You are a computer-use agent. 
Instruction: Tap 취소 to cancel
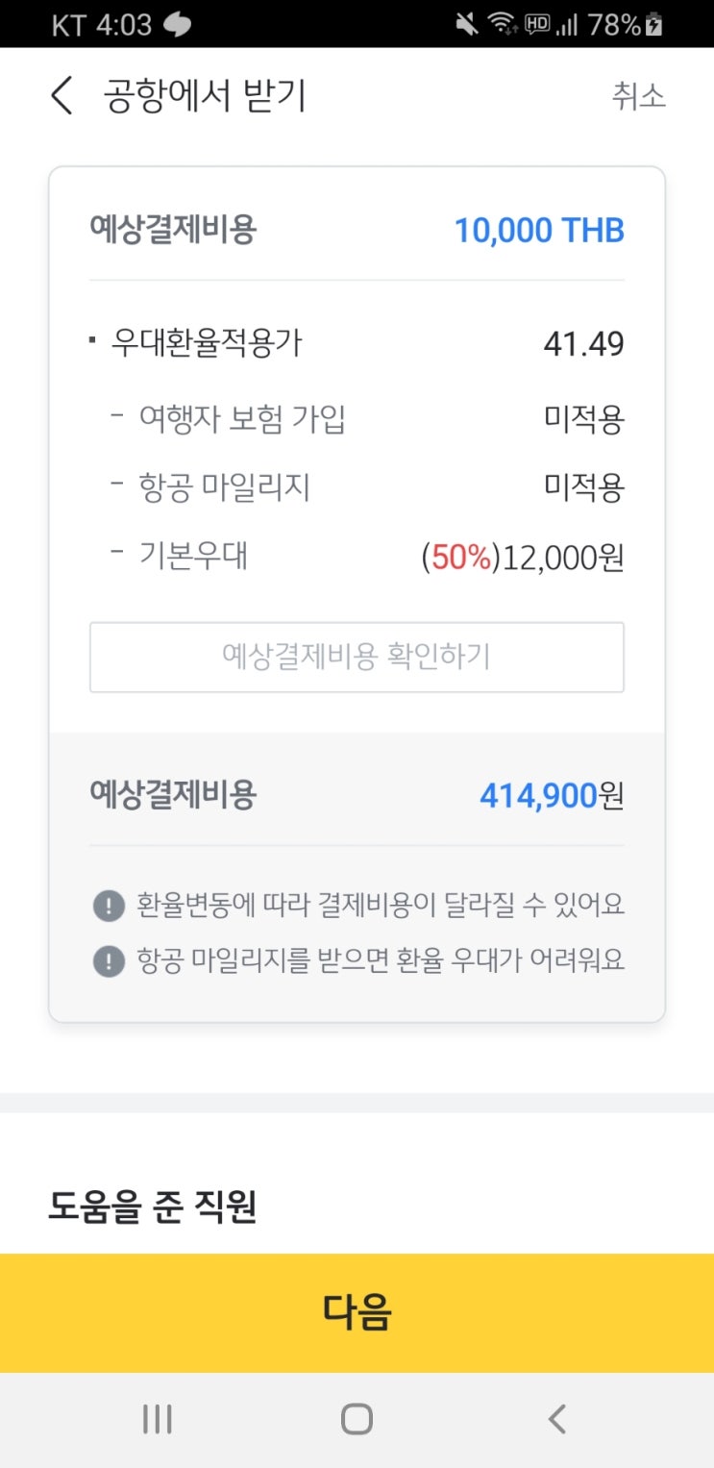click(638, 96)
